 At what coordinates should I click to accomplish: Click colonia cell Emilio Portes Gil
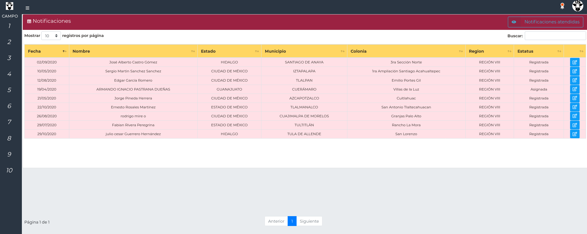tap(406, 80)
